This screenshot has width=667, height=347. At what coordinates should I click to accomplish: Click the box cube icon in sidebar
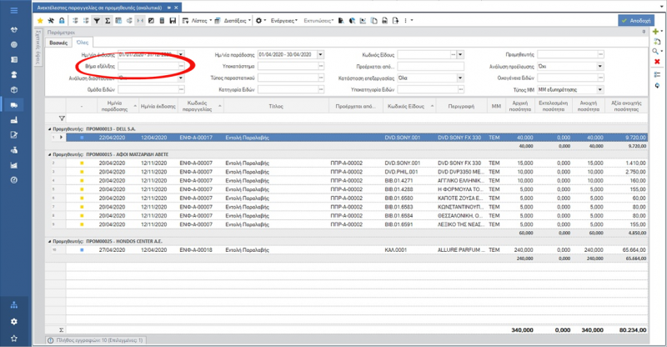pyautogui.click(x=14, y=90)
